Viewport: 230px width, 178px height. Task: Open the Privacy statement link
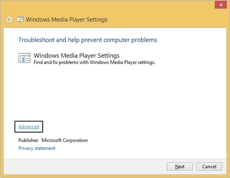37,148
